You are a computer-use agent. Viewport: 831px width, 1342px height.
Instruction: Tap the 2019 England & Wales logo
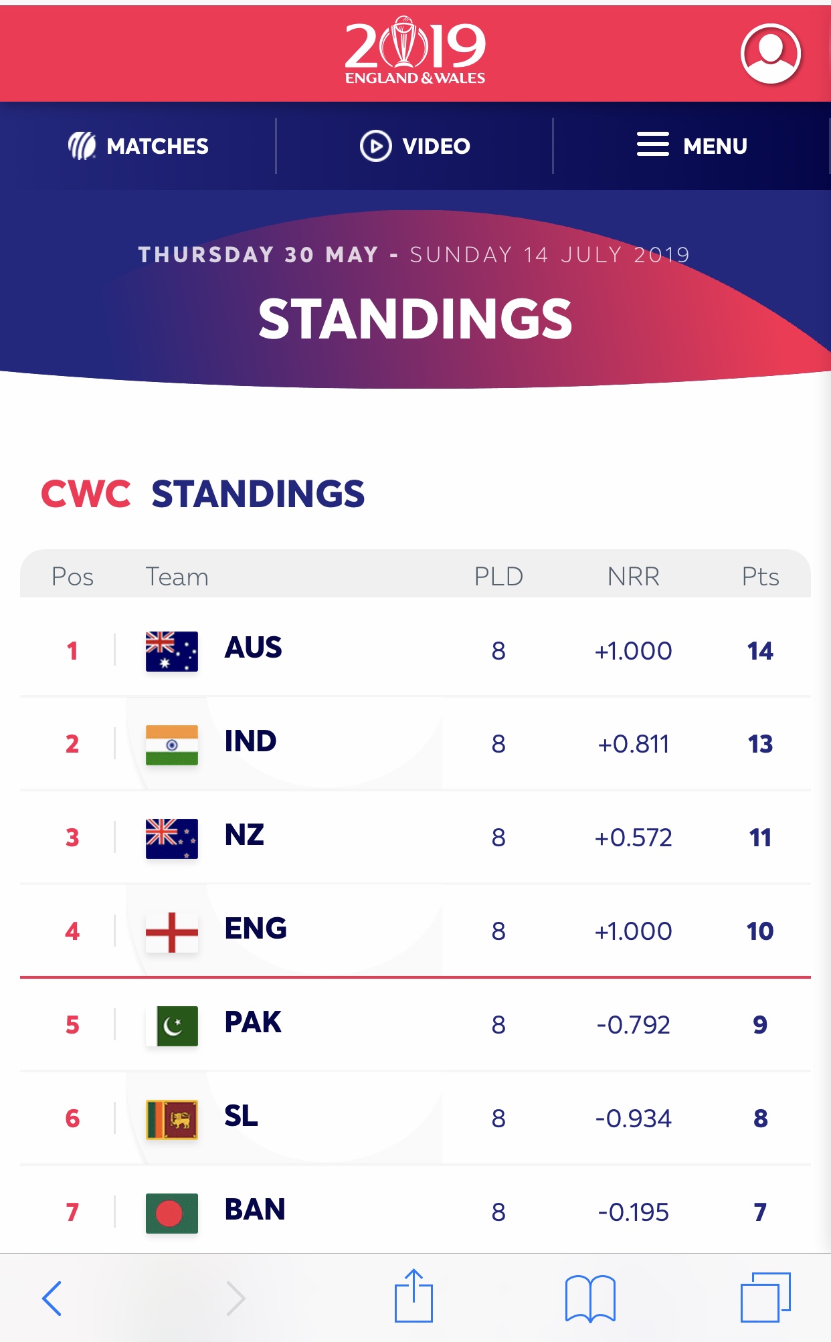click(415, 52)
